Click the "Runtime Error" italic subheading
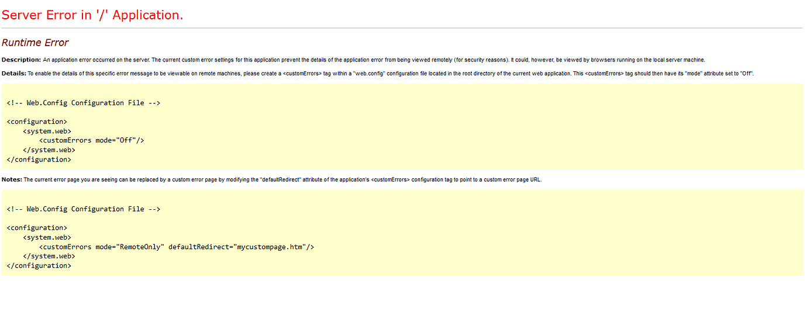Image resolution: width=807 pixels, height=325 pixels. (35, 43)
